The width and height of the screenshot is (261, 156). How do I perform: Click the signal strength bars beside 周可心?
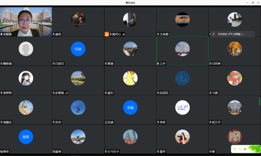coord(123,35)
